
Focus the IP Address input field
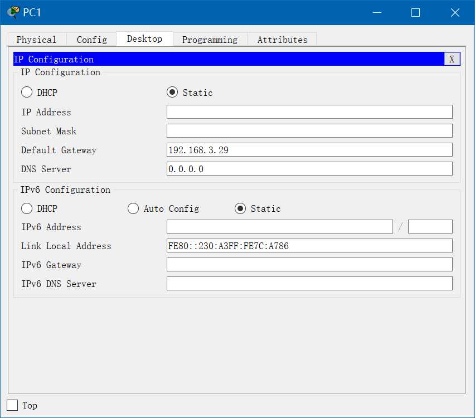(x=309, y=112)
